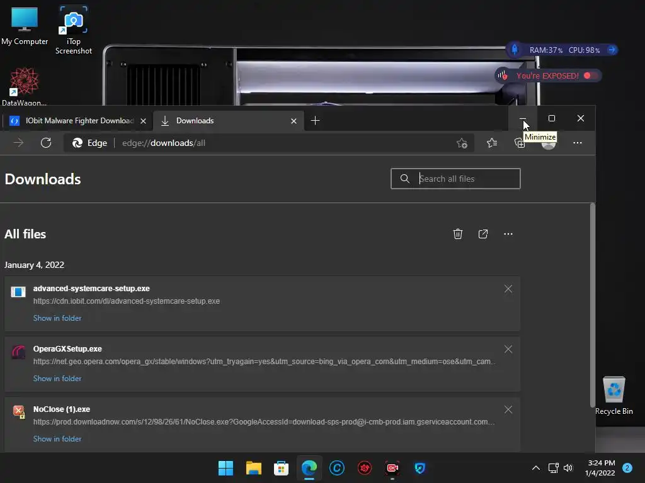This screenshot has width=645, height=483.
Task: Open a new browser tab
Action: coord(315,120)
